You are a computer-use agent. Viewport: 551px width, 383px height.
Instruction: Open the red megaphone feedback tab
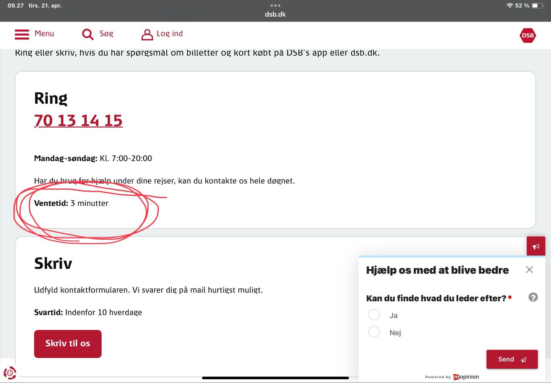point(536,247)
